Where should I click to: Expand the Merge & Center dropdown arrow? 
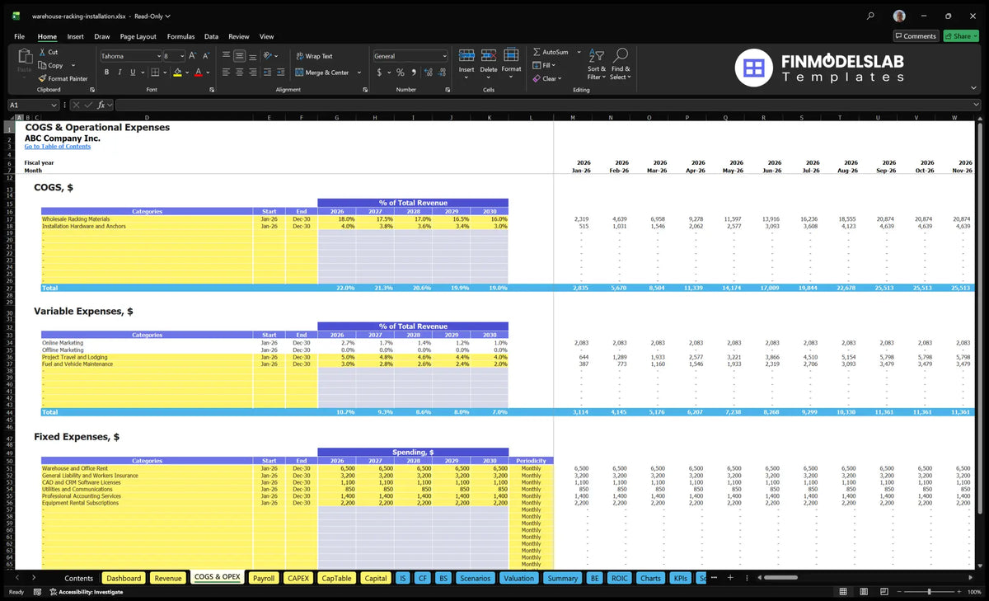[x=359, y=73]
